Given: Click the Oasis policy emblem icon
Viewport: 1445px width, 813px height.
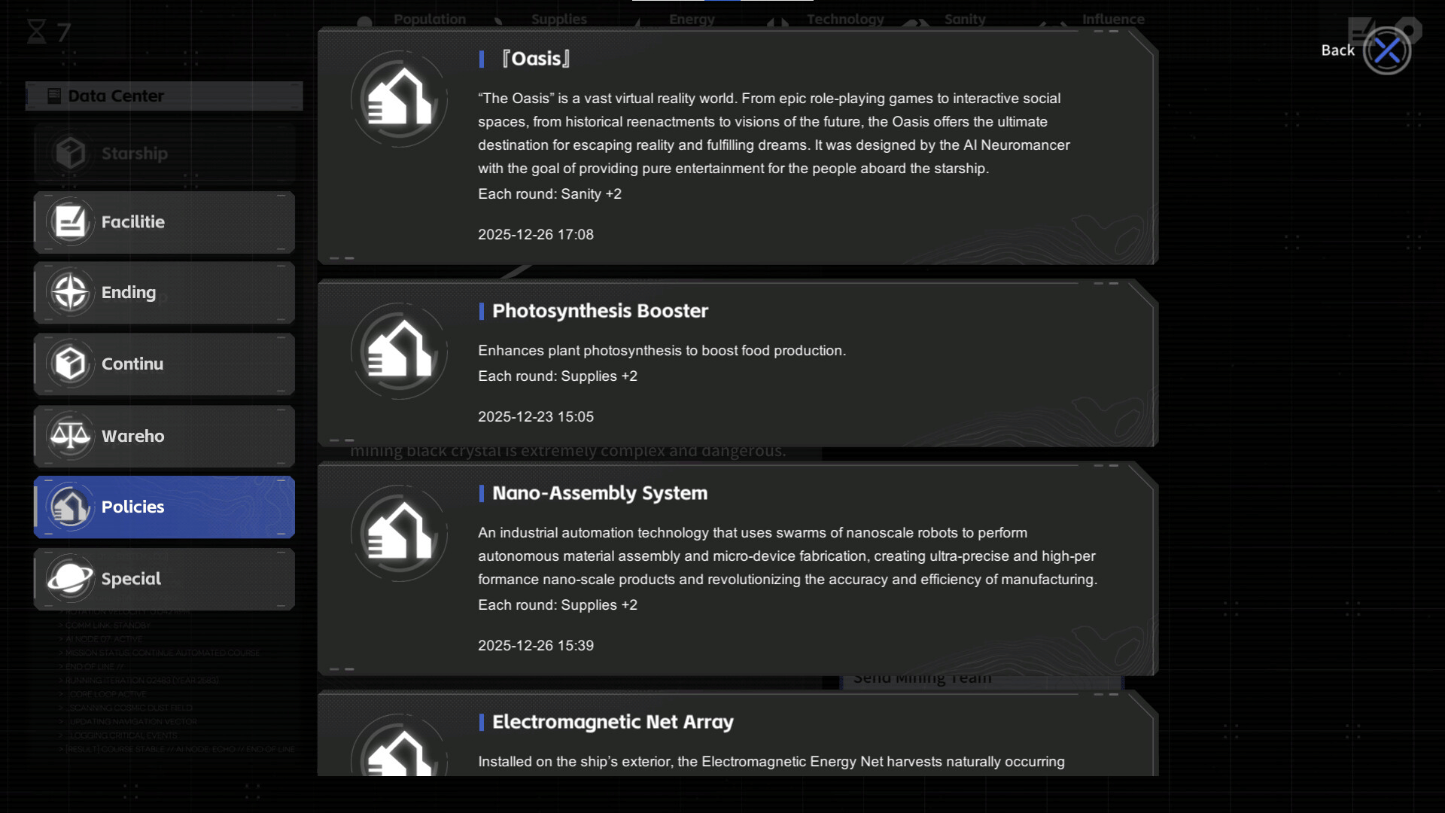Looking at the screenshot, I should coord(399,99).
